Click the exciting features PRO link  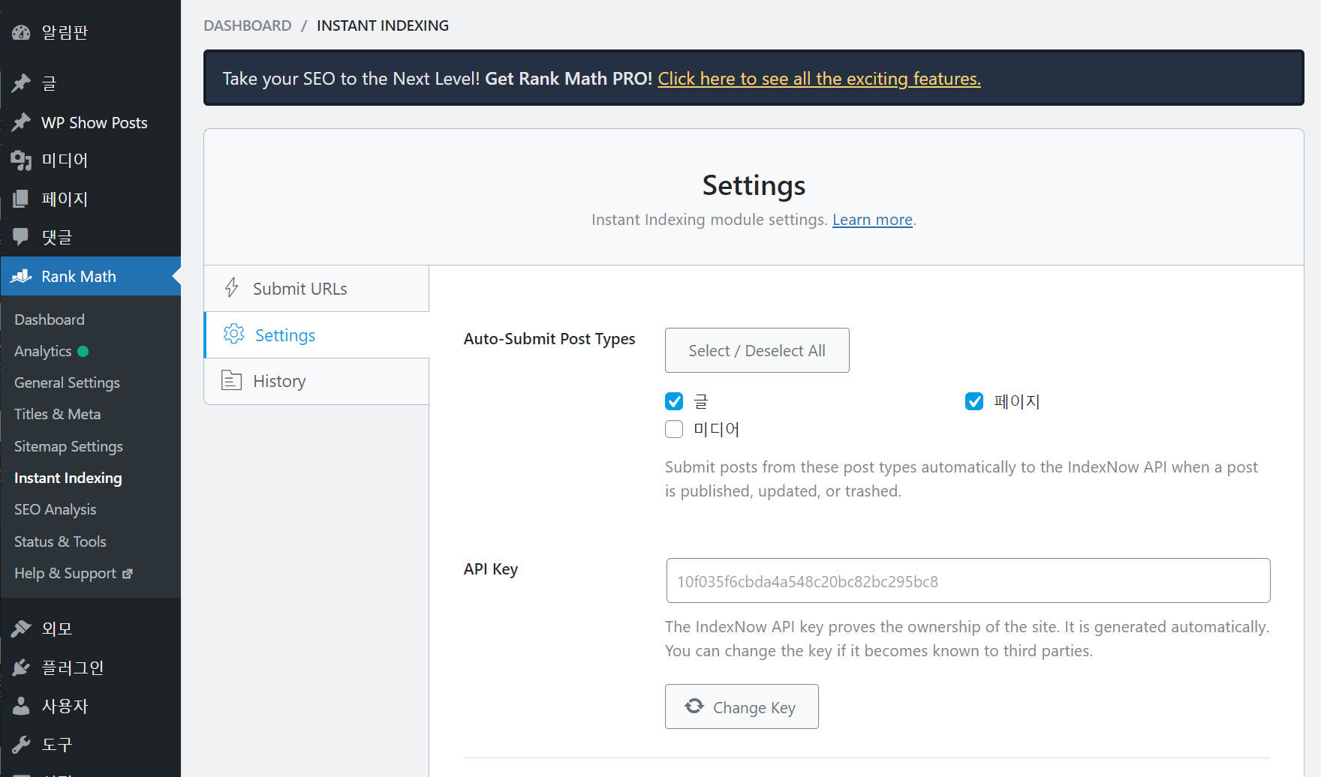(819, 79)
